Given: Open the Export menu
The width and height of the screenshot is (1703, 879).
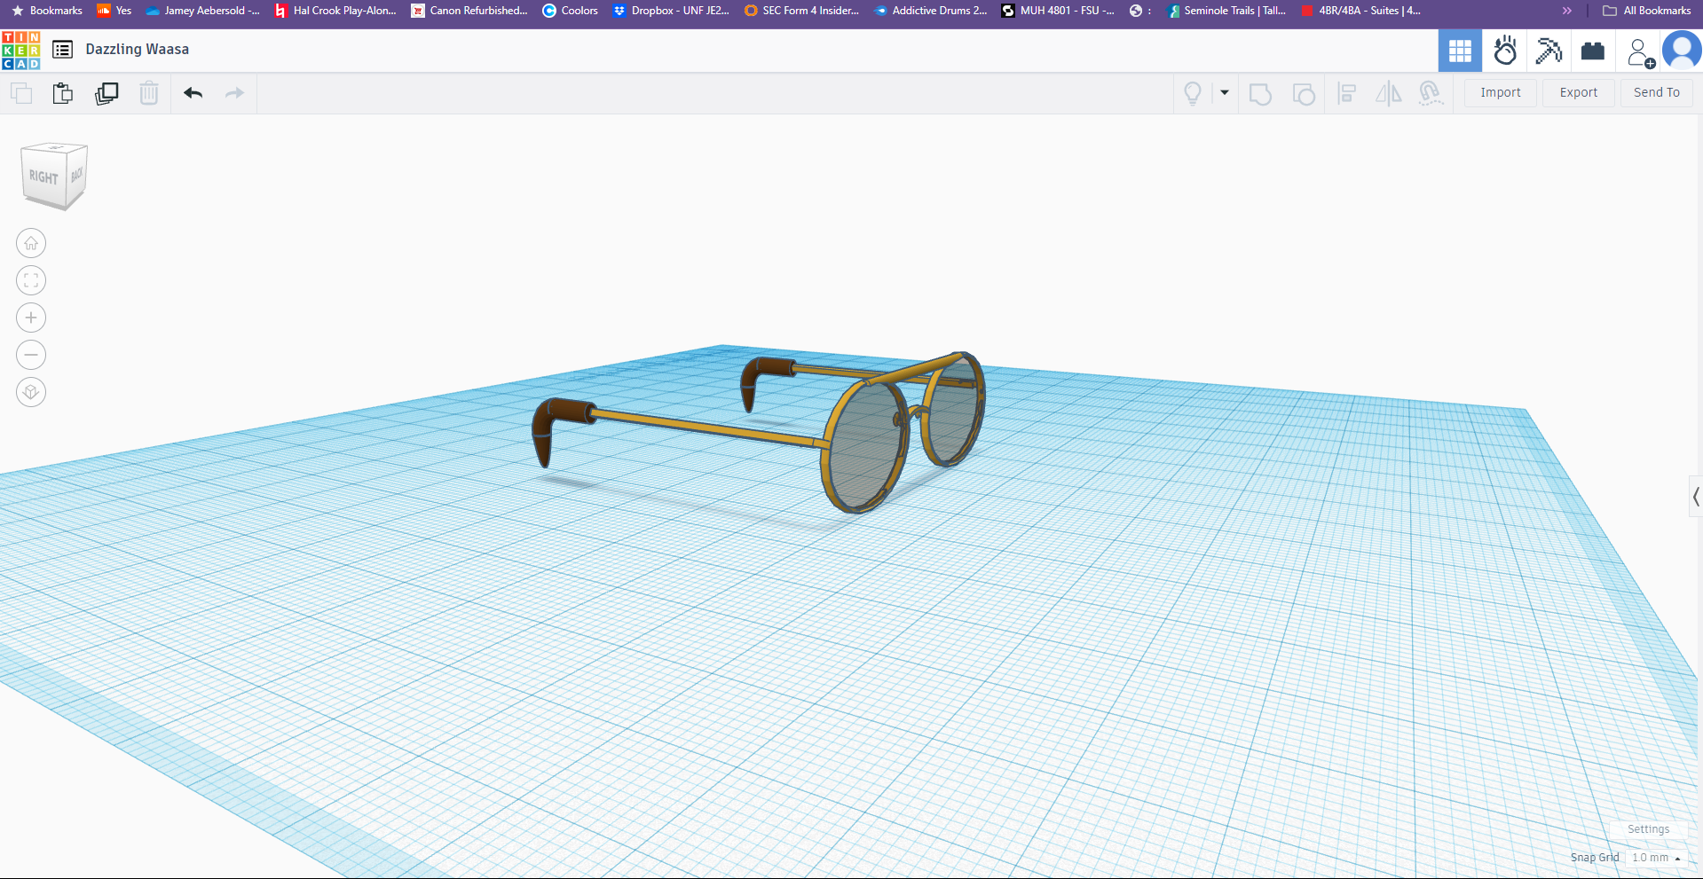Looking at the screenshot, I should point(1578,92).
